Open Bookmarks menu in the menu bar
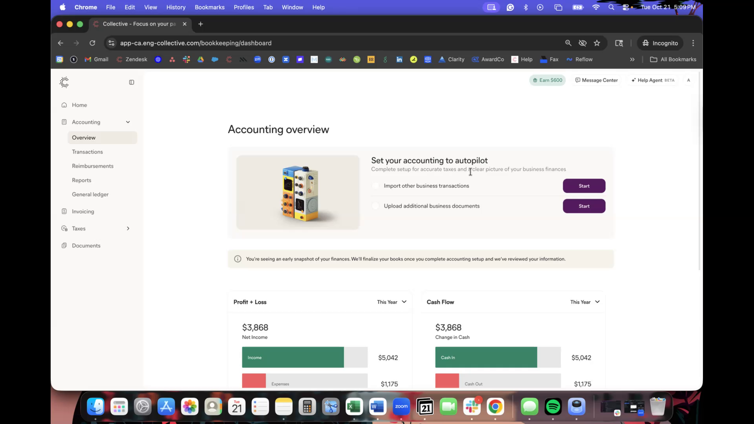The height and width of the screenshot is (424, 754). pos(209,7)
